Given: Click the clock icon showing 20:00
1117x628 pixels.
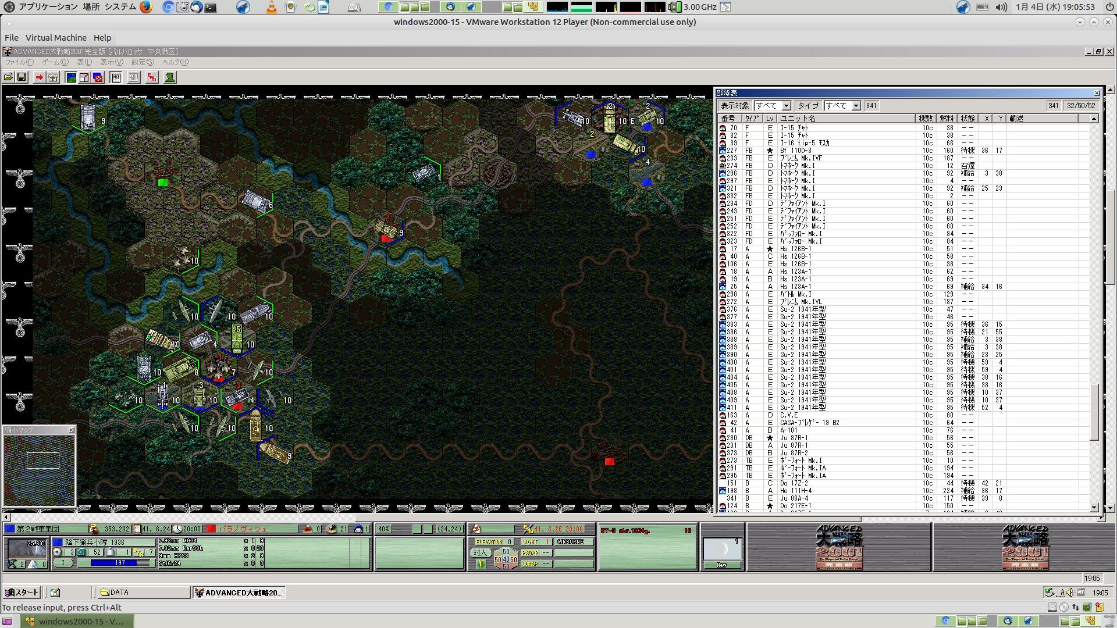Looking at the screenshot, I should (178, 529).
